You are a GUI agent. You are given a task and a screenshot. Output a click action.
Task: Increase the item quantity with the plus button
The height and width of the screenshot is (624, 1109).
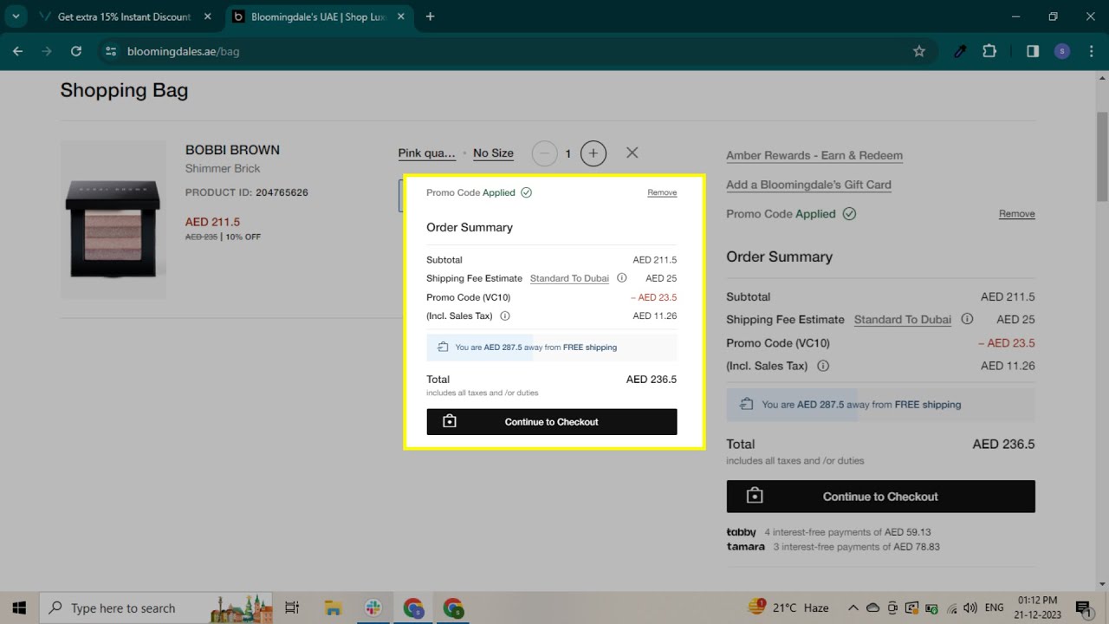point(593,153)
